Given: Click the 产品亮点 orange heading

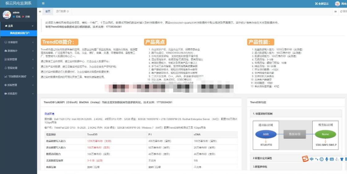Looking at the screenshot, I should coord(155,42).
